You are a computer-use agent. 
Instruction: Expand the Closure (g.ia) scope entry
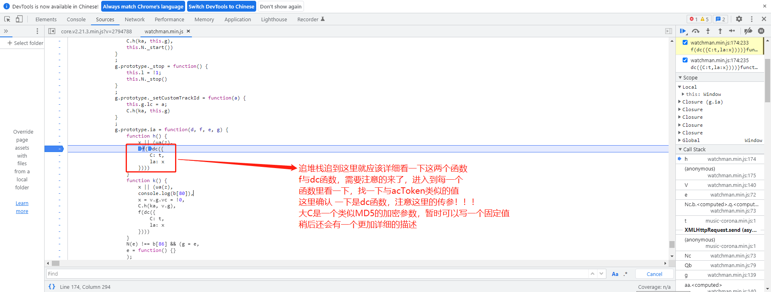pos(680,102)
